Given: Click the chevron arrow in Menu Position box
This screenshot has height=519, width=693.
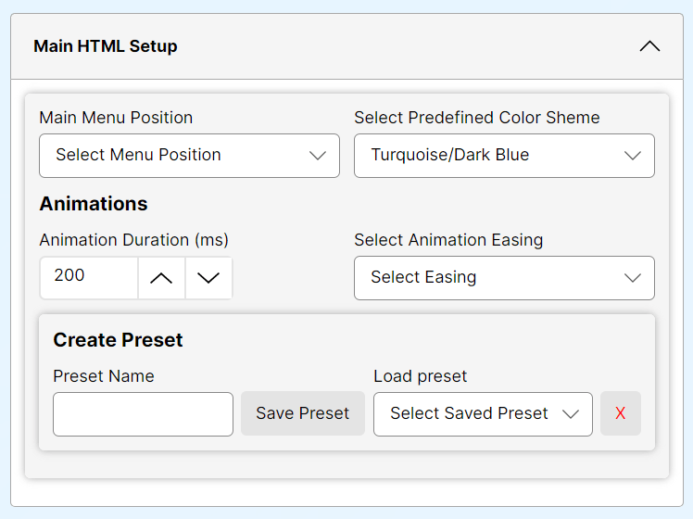Looking at the screenshot, I should click(x=318, y=156).
